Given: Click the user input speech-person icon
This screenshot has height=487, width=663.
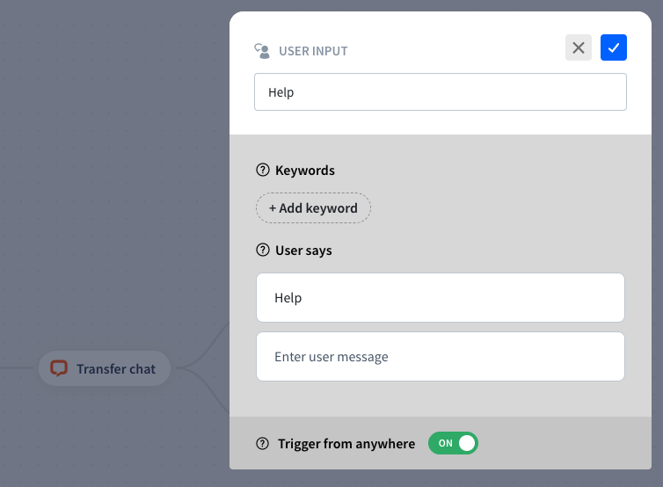Looking at the screenshot, I should tap(262, 50).
